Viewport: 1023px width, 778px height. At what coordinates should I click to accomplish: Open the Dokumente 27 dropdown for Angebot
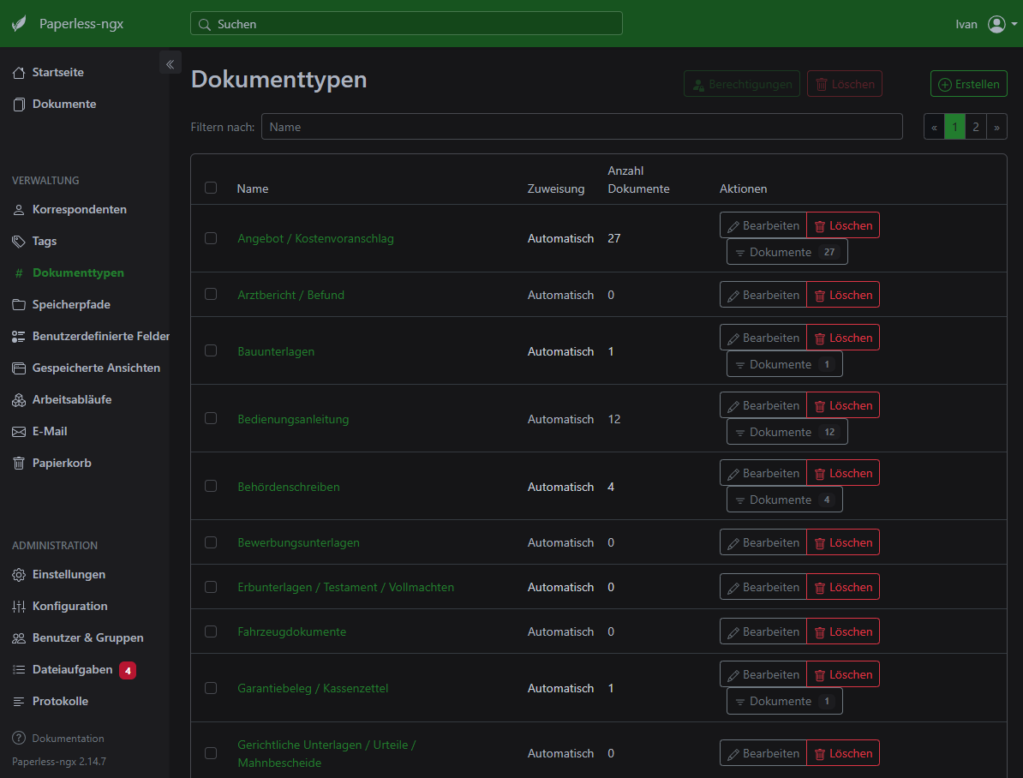point(787,251)
